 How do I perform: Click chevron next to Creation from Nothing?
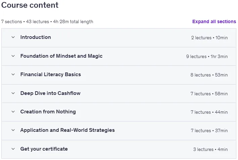click(x=13, y=112)
